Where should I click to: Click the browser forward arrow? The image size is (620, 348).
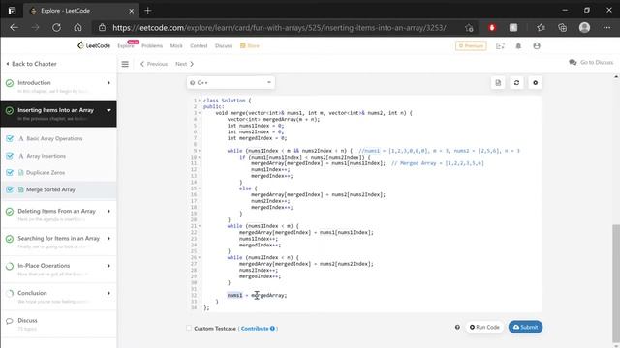[36, 28]
